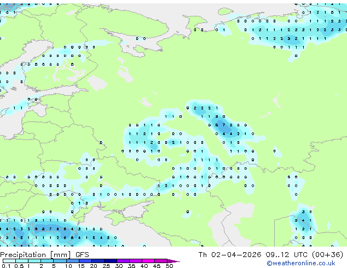
Task: Click the legend label "0.5"
Action: (19, 266)
